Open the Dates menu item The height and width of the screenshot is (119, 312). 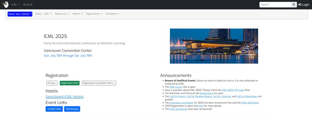click(x=38, y=14)
